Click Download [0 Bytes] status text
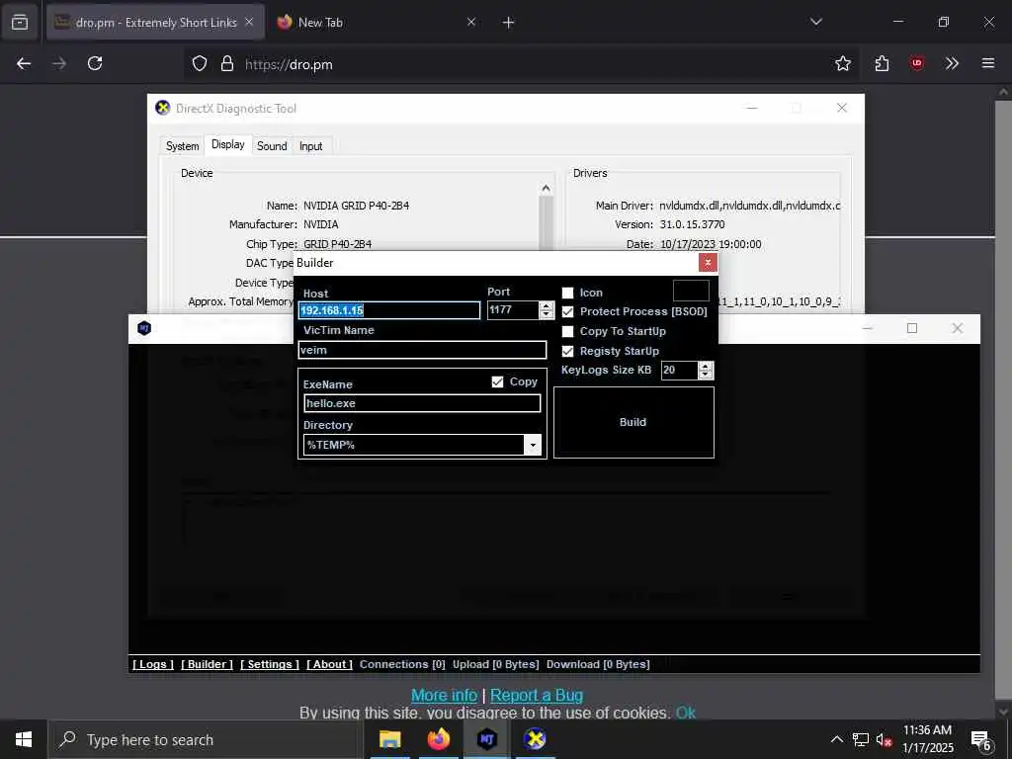1012x759 pixels. coord(598,664)
